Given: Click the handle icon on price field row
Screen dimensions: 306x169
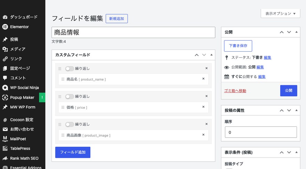Looking at the screenshot, I should (63, 107).
